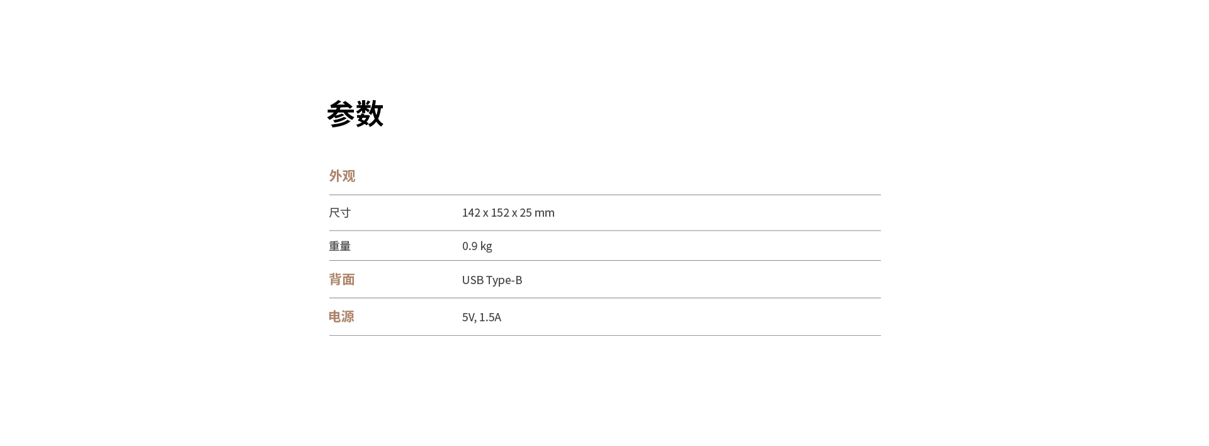The width and height of the screenshot is (1209, 446).
Task: Select the 142 x 152 x 25 mm value
Action: click(x=508, y=213)
